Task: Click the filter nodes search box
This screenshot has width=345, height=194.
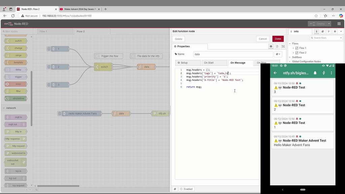Action: point(17,31)
